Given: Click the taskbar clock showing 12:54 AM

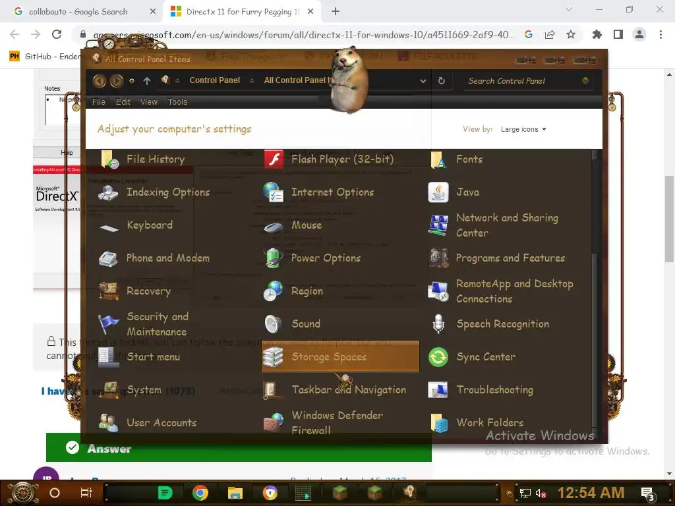Looking at the screenshot, I should click(x=591, y=493).
